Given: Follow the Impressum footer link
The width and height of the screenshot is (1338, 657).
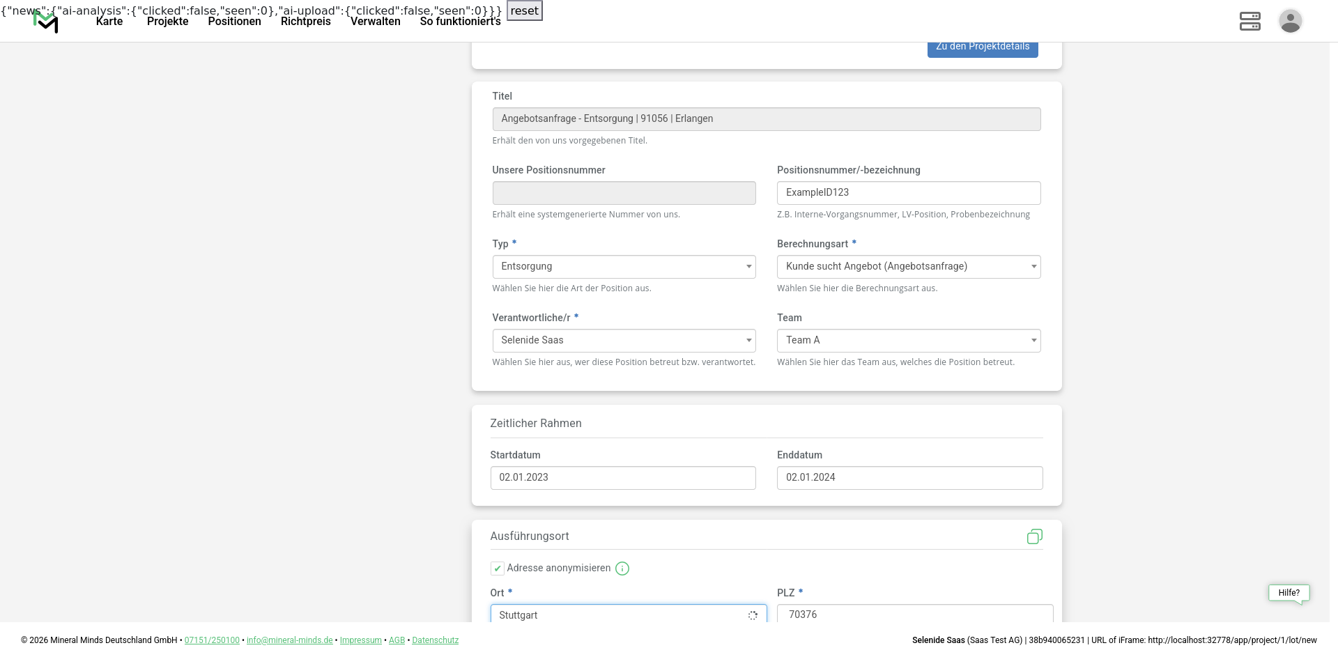Looking at the screenshot, I should 360,640.
